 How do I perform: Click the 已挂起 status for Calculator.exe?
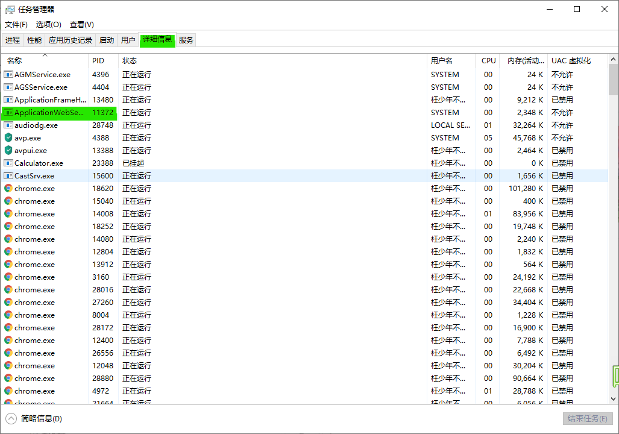(x=133, y=163)
